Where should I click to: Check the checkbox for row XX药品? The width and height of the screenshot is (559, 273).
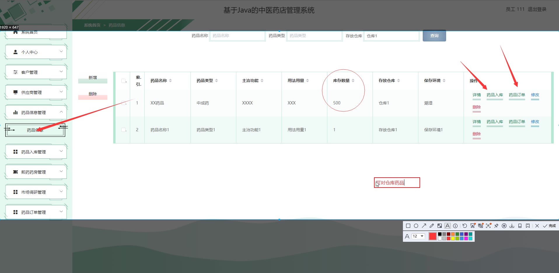point(123,103)
